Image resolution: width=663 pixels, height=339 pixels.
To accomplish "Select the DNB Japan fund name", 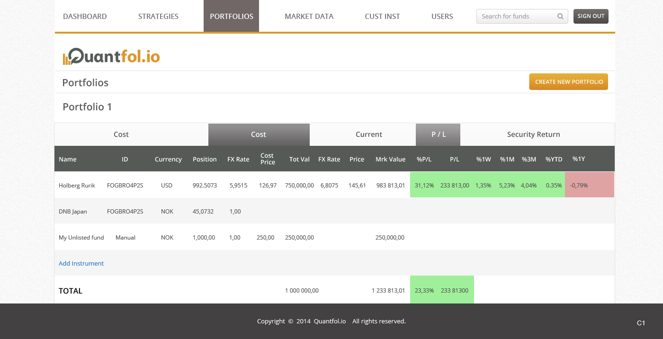I will point(73,211).
